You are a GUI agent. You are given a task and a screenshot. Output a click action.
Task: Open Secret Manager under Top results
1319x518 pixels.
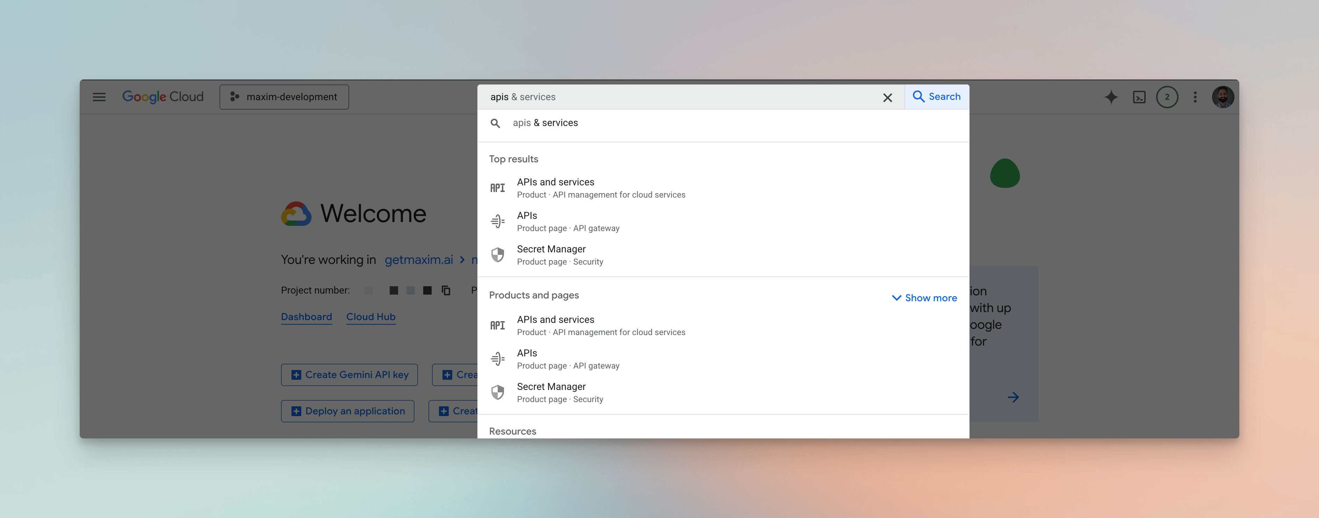pyautogui.click(x=723, y=255)
